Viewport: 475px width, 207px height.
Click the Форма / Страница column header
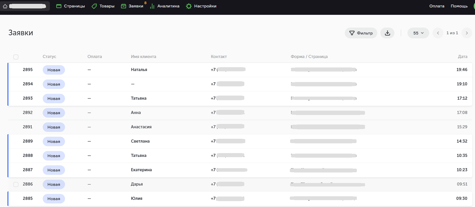click(309, 56)
